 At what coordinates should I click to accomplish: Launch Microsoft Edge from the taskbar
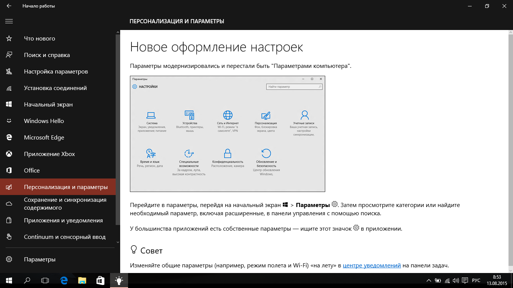pyautogui.click(x=64, y=280)
